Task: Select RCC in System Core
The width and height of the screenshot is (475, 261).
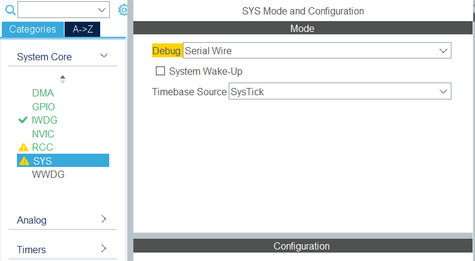Action: [x=42, y=147]
